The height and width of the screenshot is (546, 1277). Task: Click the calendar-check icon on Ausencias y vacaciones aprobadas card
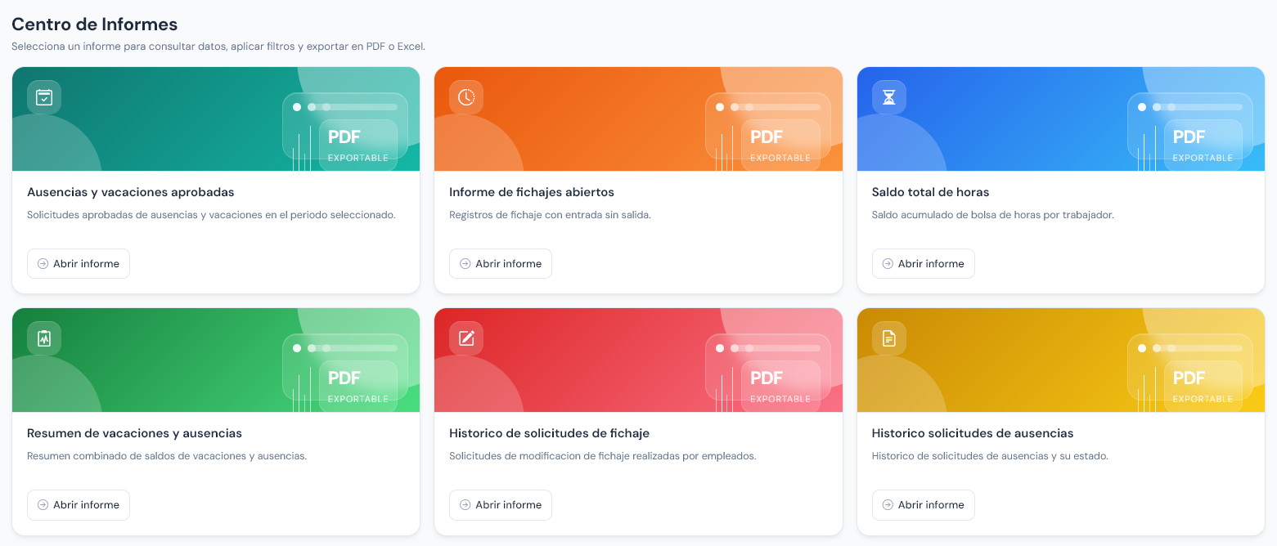(44, 97)
